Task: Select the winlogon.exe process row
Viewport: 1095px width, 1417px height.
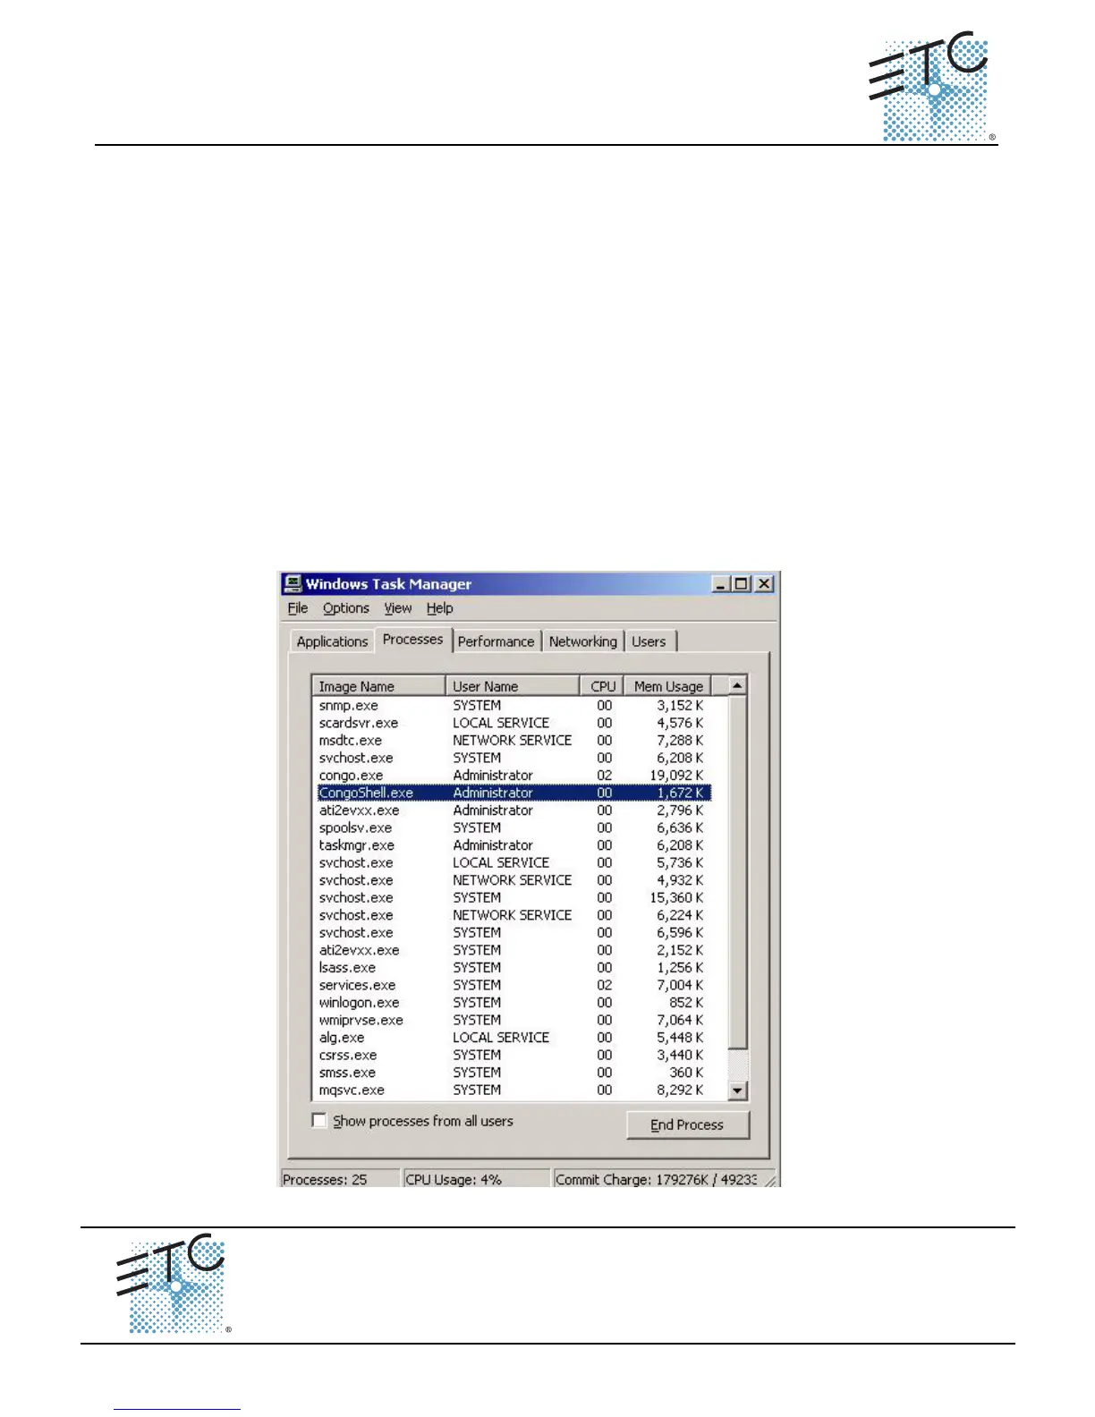Action: point(512,1002)
